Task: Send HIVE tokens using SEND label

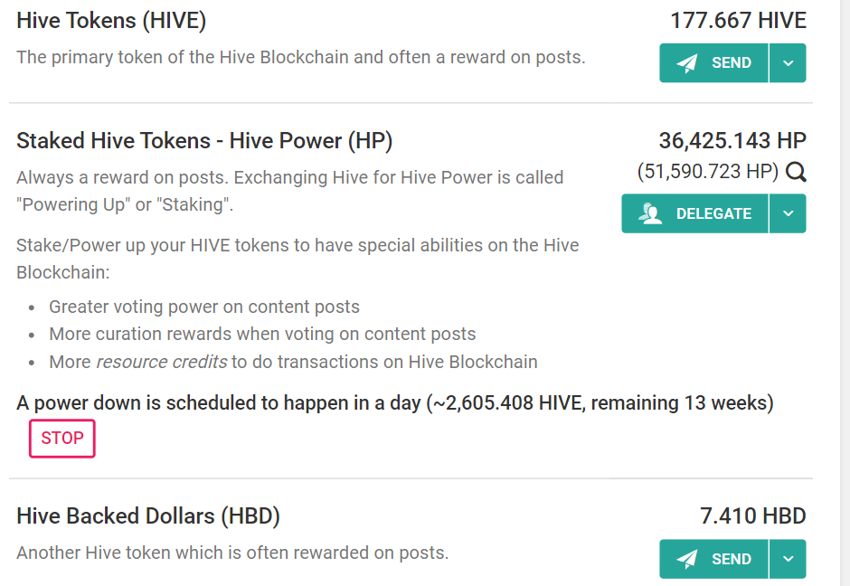Action: pyautogui.click(x=732, y=63)
